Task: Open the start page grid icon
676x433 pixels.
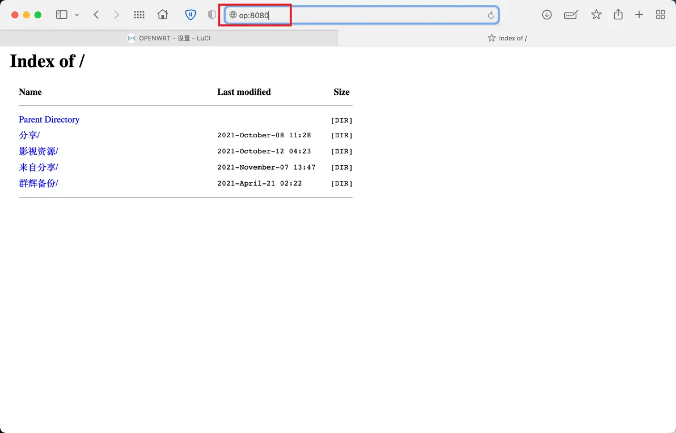Action: coord(139,15)
